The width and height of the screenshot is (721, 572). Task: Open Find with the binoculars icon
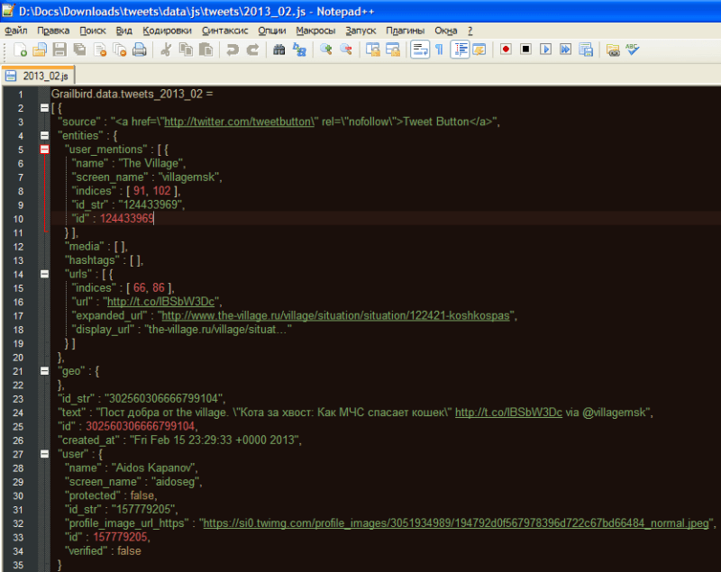point(279,50)
